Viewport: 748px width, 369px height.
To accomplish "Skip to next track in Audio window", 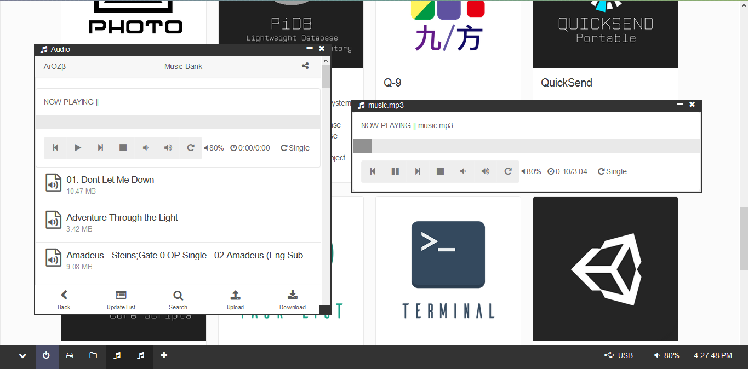I will click(x=100, y=148).
